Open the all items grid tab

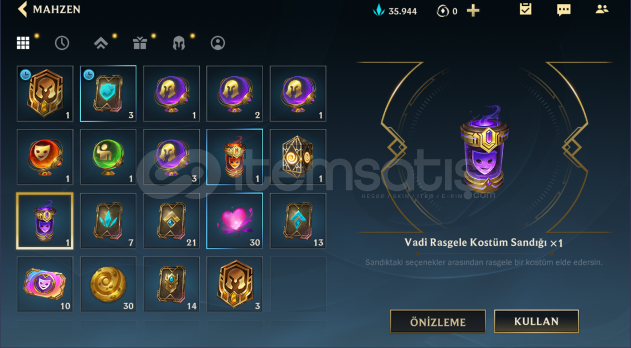pyautogui.click(x=23, y=43)
